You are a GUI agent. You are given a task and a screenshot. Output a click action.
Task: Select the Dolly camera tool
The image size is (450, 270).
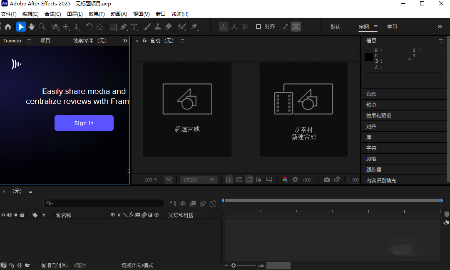click(x=76, y=27)
